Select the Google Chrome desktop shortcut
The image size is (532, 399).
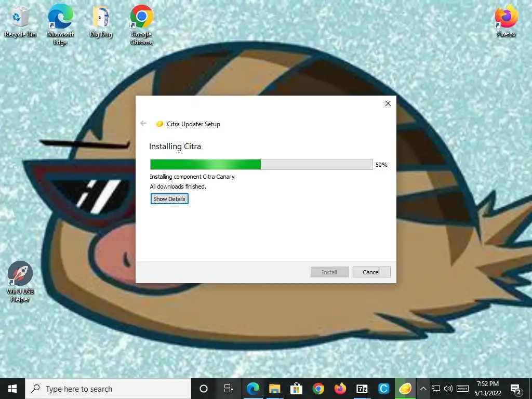(x=141, y=24)
